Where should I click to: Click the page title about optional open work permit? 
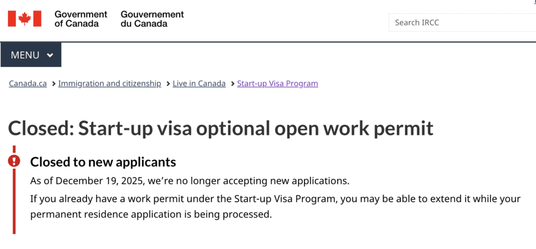coord(221,128)
